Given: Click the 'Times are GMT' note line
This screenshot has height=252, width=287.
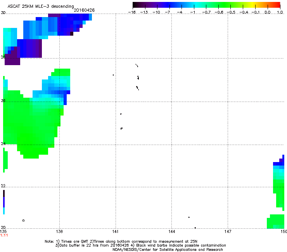Looking at the screenshot, I should point(121,242).
